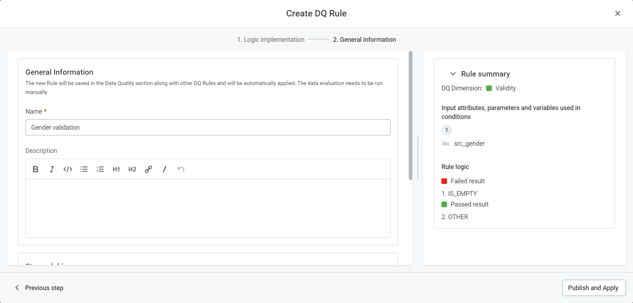Click the slash clear-formatting icon

coord(164,169)
